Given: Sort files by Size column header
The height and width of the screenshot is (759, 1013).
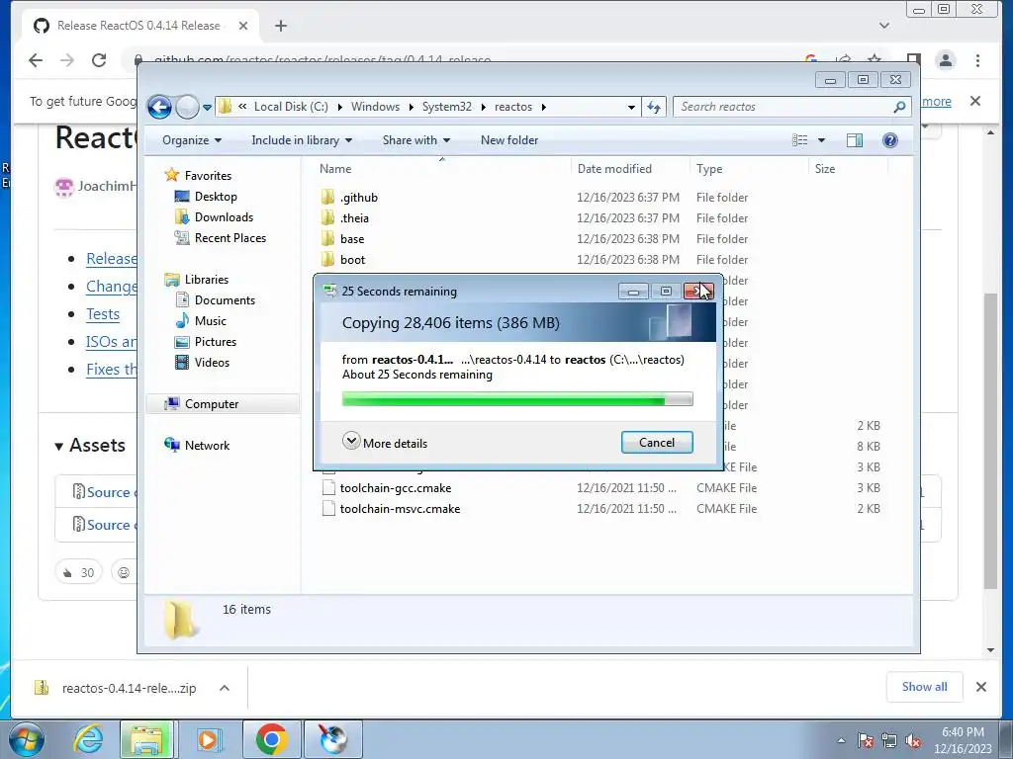Looking at the screenshot, I should [x=824, y=168].
